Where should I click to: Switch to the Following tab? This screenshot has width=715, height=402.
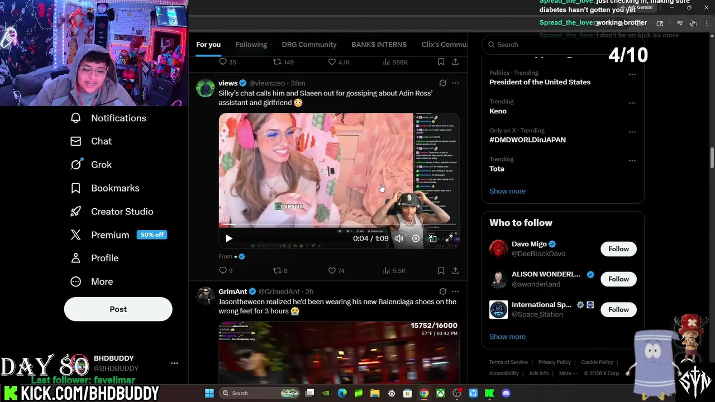click(x=251, y=45)
